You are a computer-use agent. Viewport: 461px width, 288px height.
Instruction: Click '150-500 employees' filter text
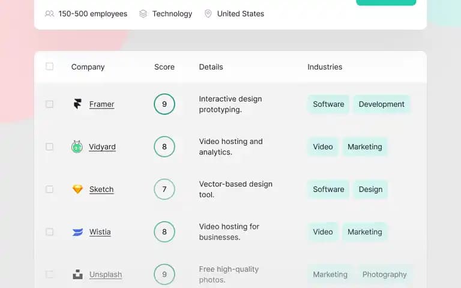(93, 14)
